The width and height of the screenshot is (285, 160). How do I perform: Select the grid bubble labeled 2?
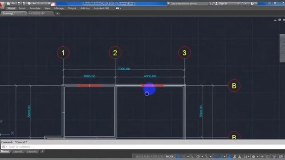[x=115, y=53]
